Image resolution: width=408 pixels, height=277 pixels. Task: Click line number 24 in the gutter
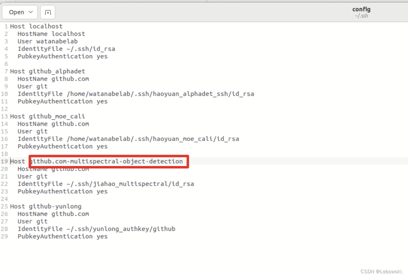click(4, 199)
